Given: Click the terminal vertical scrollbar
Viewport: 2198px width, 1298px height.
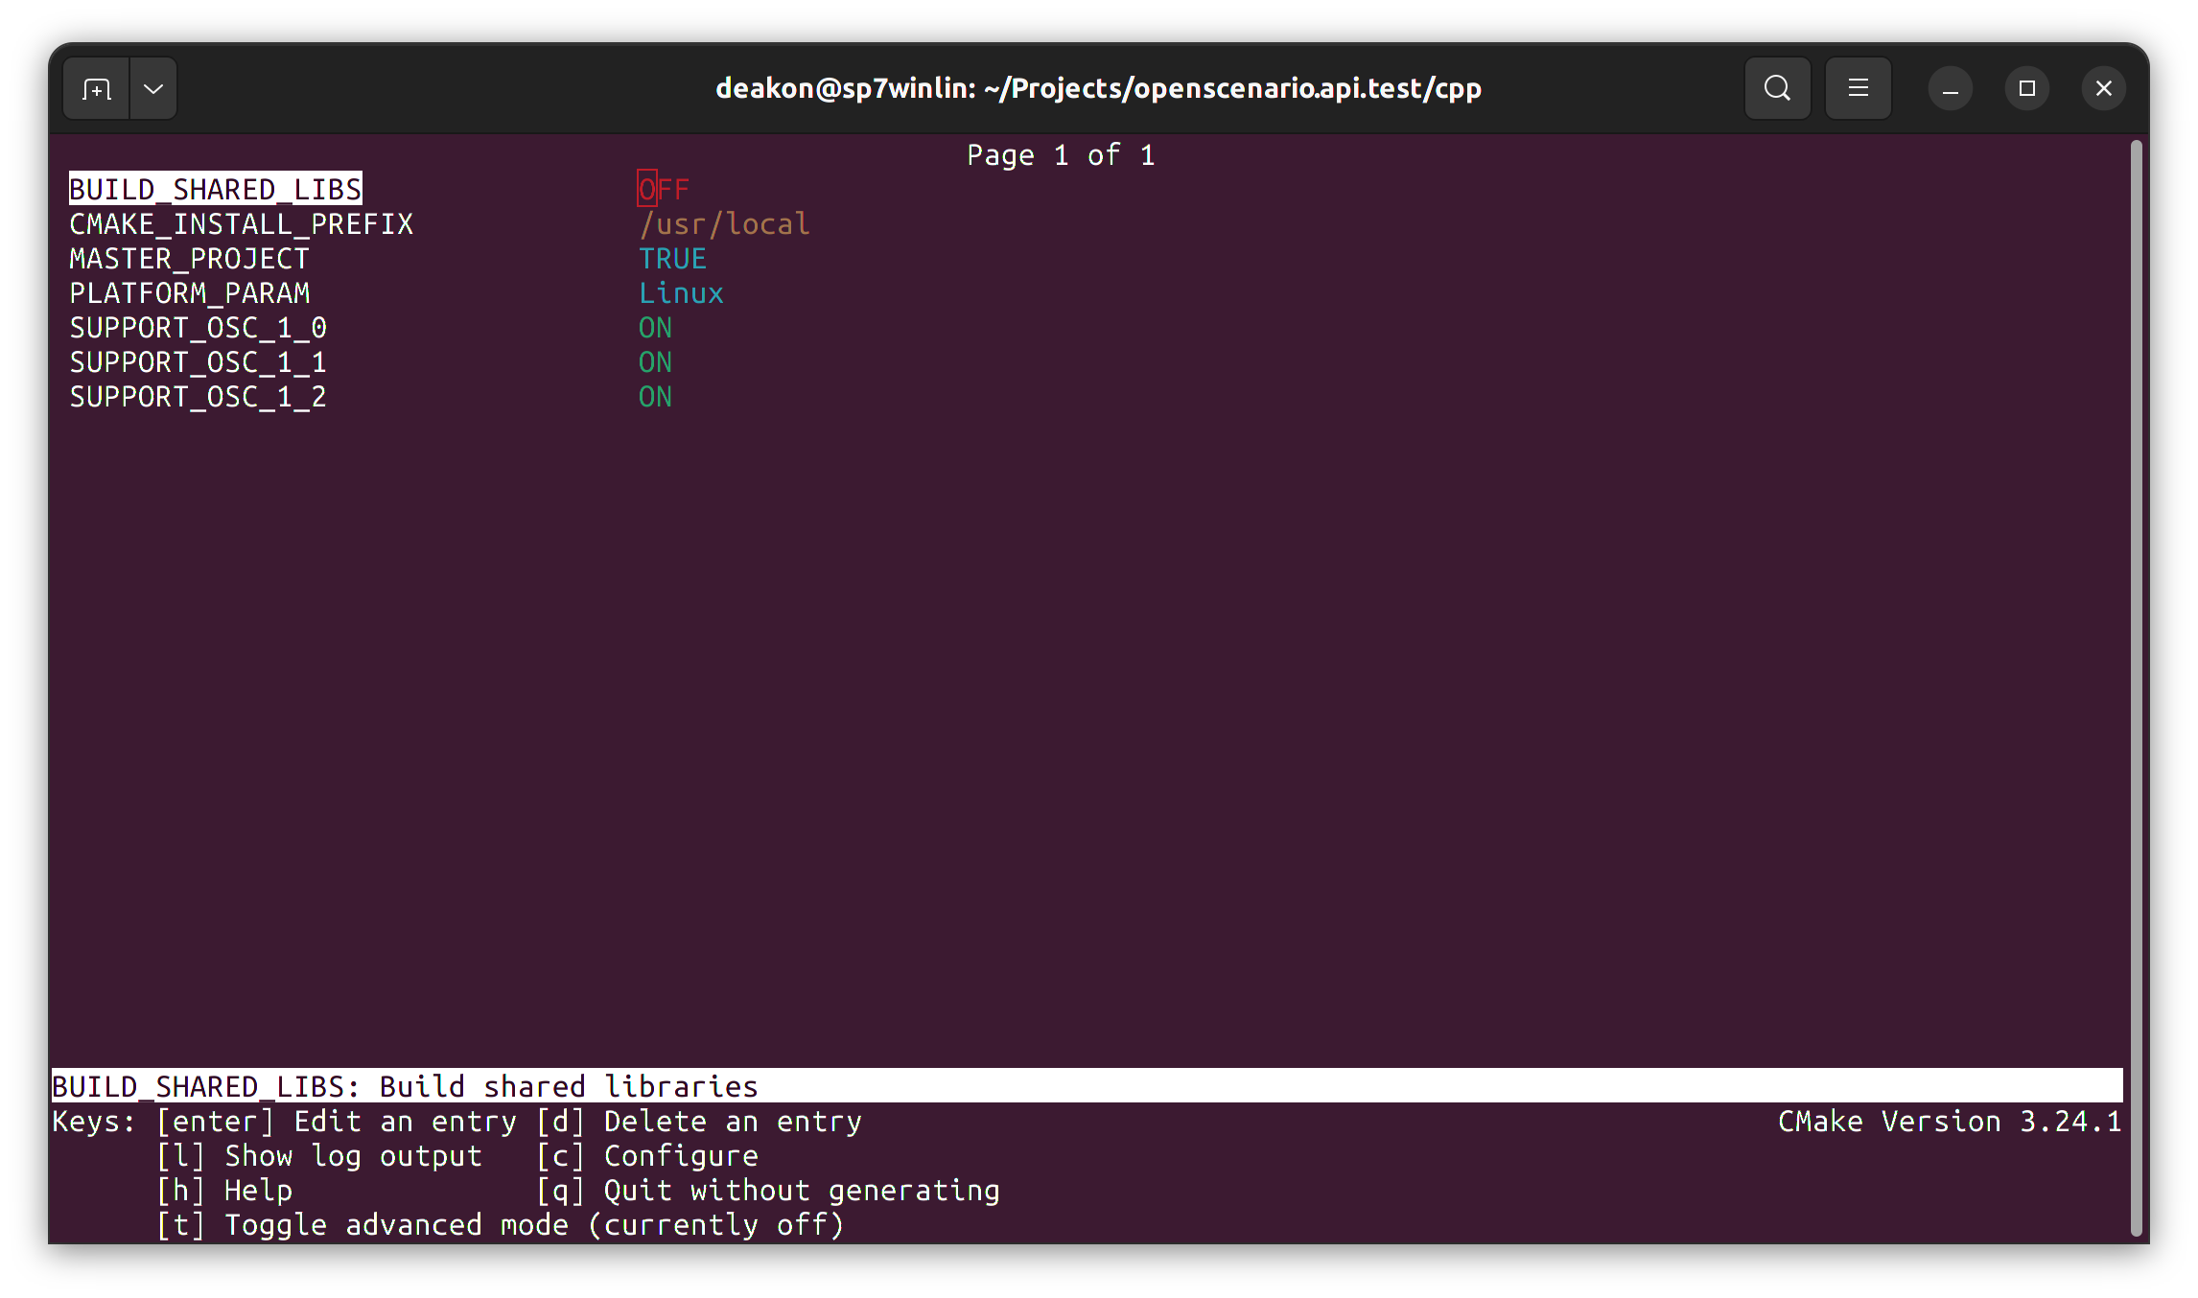Looking at the screenshot, I should tap(2136, 688).
